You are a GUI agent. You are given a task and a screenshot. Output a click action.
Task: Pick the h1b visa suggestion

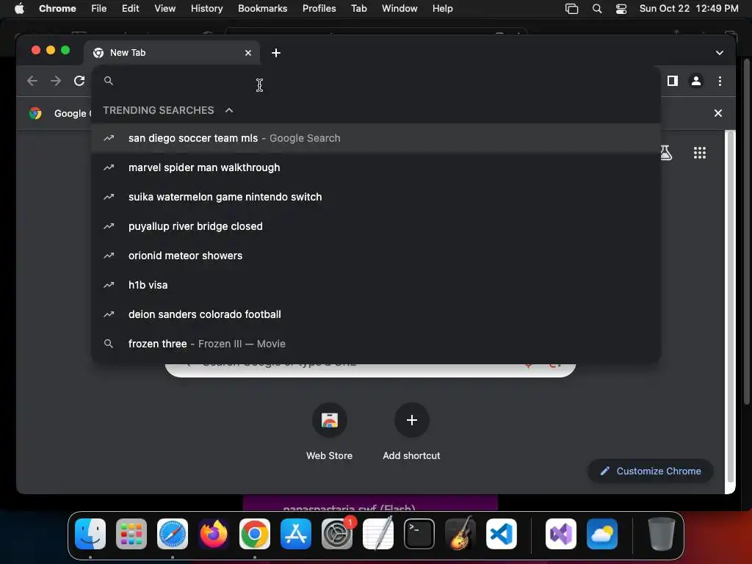pos(375,285)
